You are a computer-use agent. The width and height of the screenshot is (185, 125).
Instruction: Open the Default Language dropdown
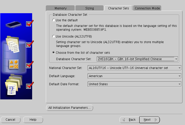click(x=134, y=76)
